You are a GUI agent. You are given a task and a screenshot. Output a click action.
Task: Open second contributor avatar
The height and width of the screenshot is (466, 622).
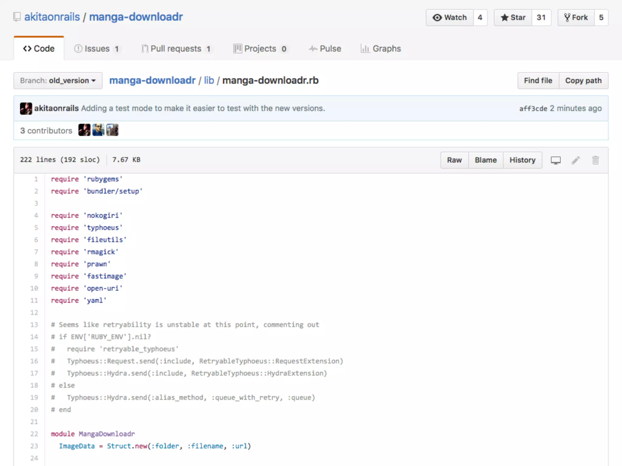98,130
